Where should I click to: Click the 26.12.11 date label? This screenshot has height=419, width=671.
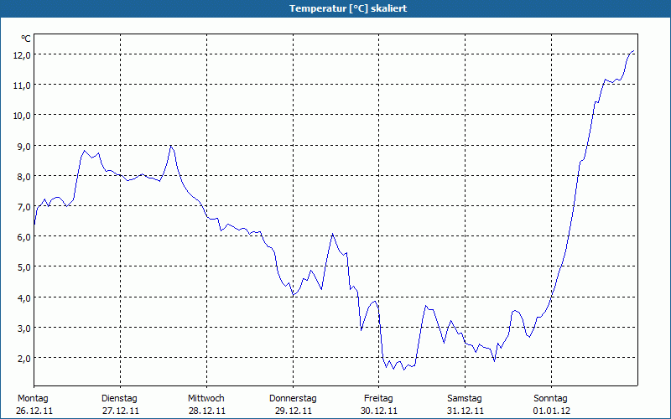(x=34, y=411)
